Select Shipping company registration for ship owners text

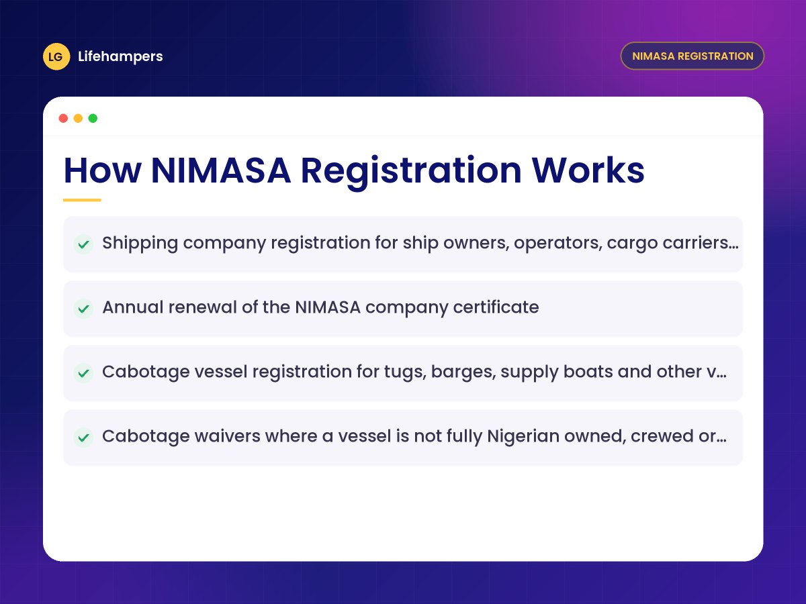tap(420, 243)
